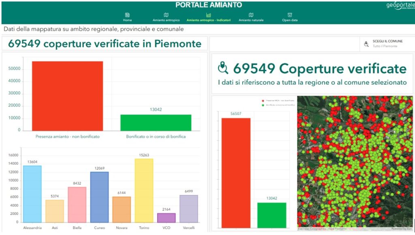The height and width of the screenshot is (235, 415).
Task: Click the Amianto naturale map icon
Action: point(251,15)
